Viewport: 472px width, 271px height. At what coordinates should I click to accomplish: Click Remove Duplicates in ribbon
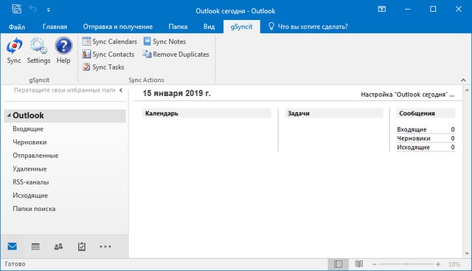(176, 54)
